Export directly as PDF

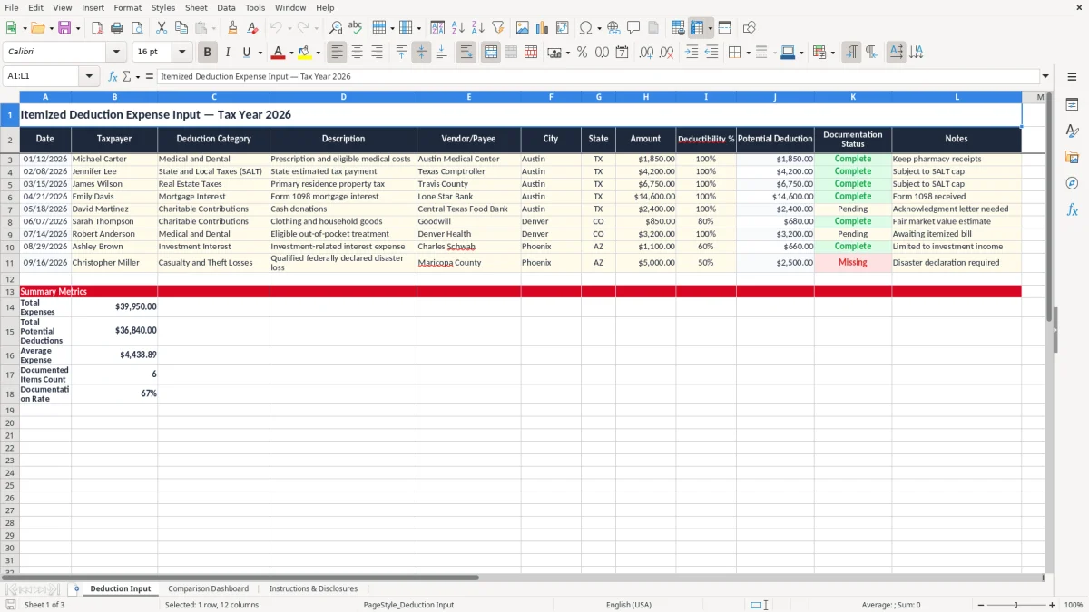(97, 28)
